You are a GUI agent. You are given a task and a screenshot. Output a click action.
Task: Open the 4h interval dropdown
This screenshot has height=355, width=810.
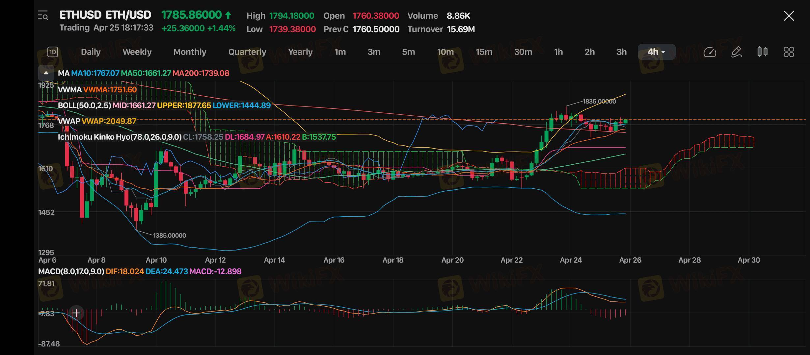tap(656, 52)
